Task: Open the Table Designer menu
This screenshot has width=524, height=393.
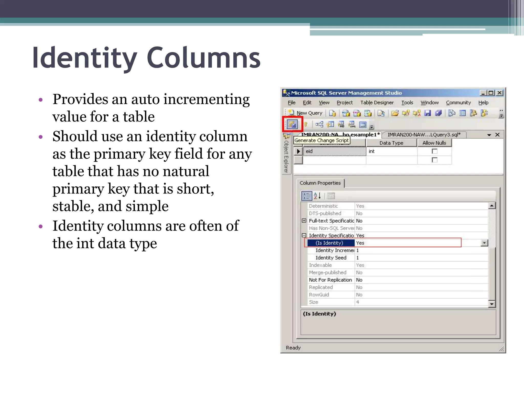Action: point(377,103)
